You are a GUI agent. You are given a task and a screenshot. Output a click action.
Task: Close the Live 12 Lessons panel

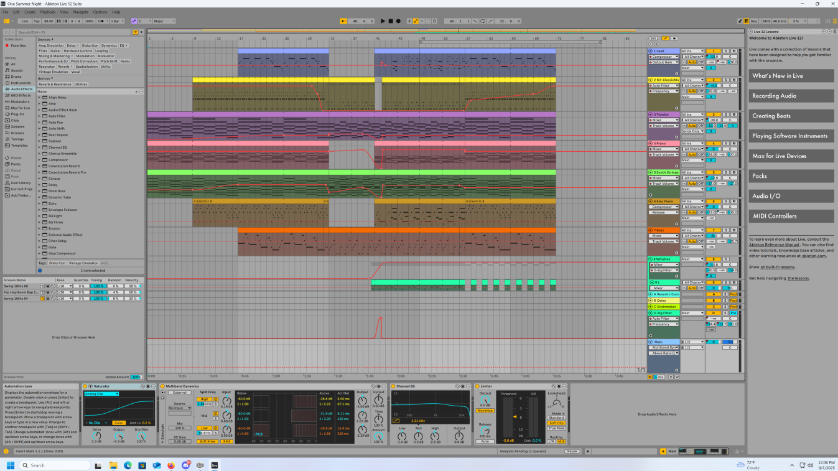(x=751, y=32)
